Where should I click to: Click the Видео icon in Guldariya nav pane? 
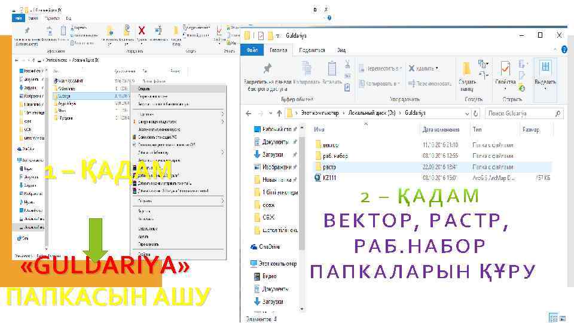pos(257,276)
